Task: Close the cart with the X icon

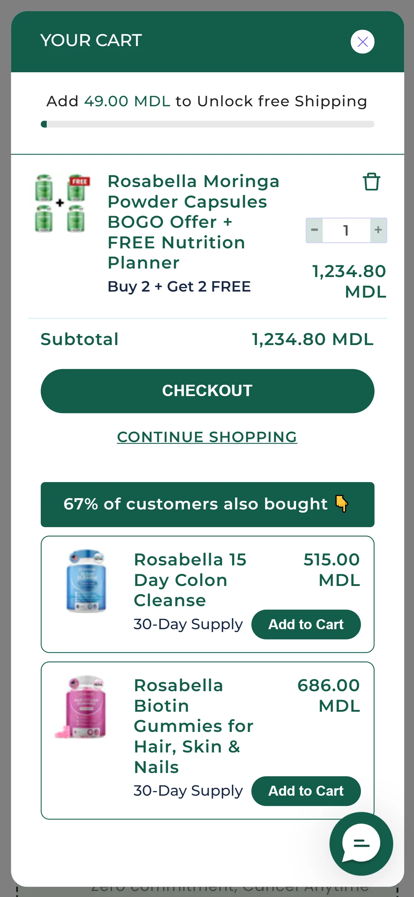Action: click(362, 42)
